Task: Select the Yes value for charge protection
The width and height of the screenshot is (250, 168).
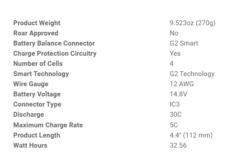Action: pyautogui.click(x=175, y=53)
